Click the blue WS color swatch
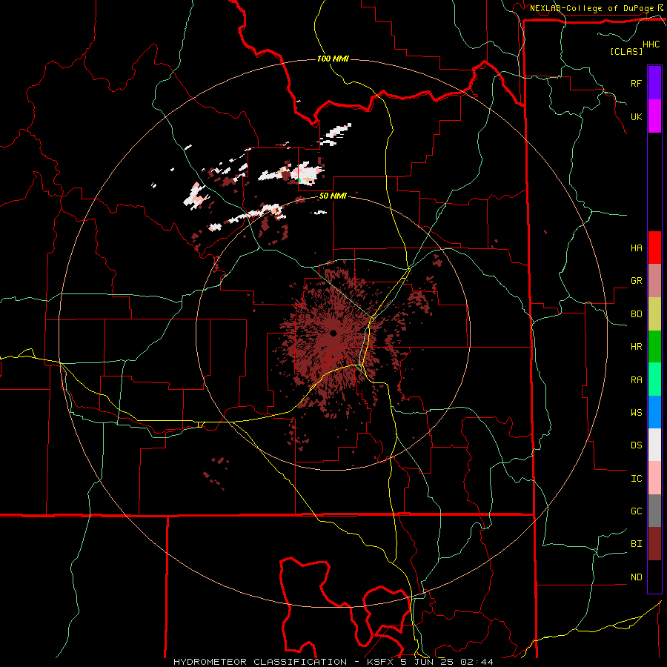 (x=654, y=412)
